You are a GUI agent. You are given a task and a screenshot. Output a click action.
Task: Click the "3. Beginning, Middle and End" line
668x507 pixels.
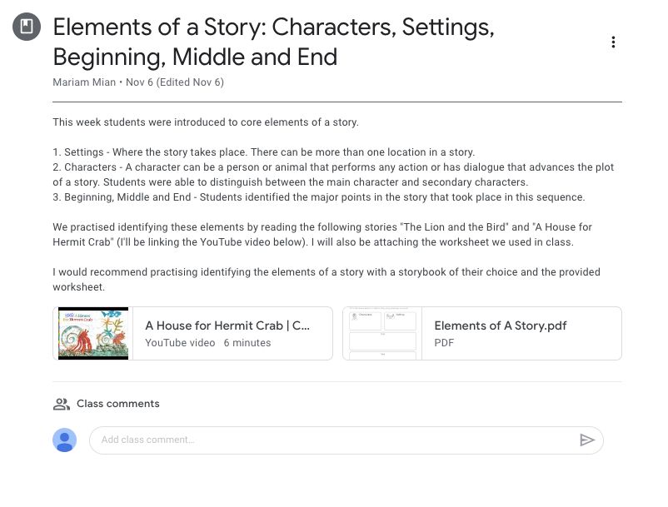coord(319,197)
